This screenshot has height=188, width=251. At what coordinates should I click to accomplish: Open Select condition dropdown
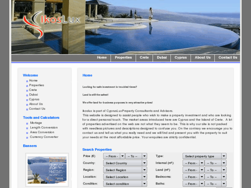125,184
